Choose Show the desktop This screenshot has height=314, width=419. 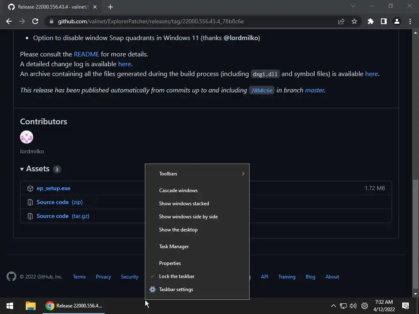197,230
